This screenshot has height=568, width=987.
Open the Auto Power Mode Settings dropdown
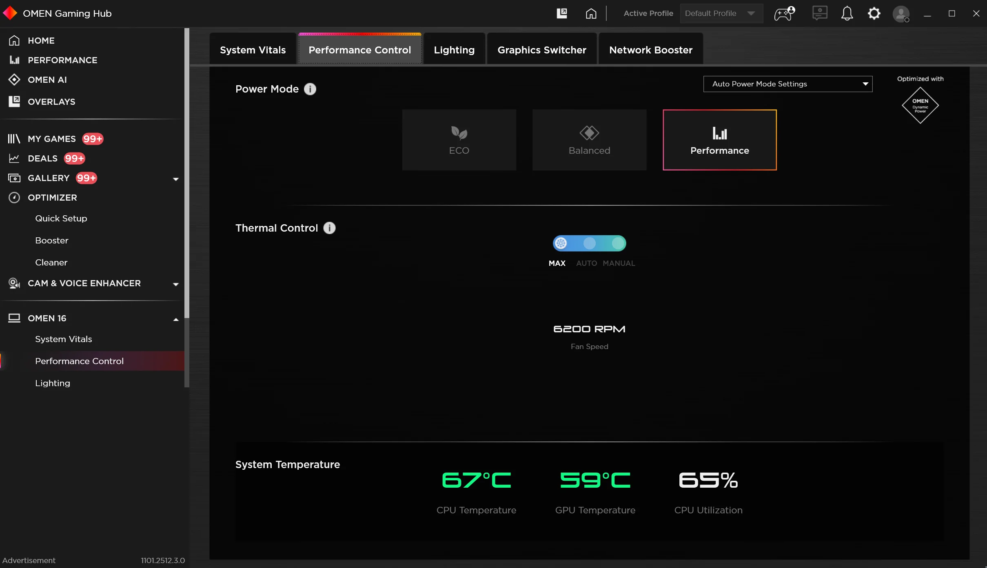tap(787, 84)
